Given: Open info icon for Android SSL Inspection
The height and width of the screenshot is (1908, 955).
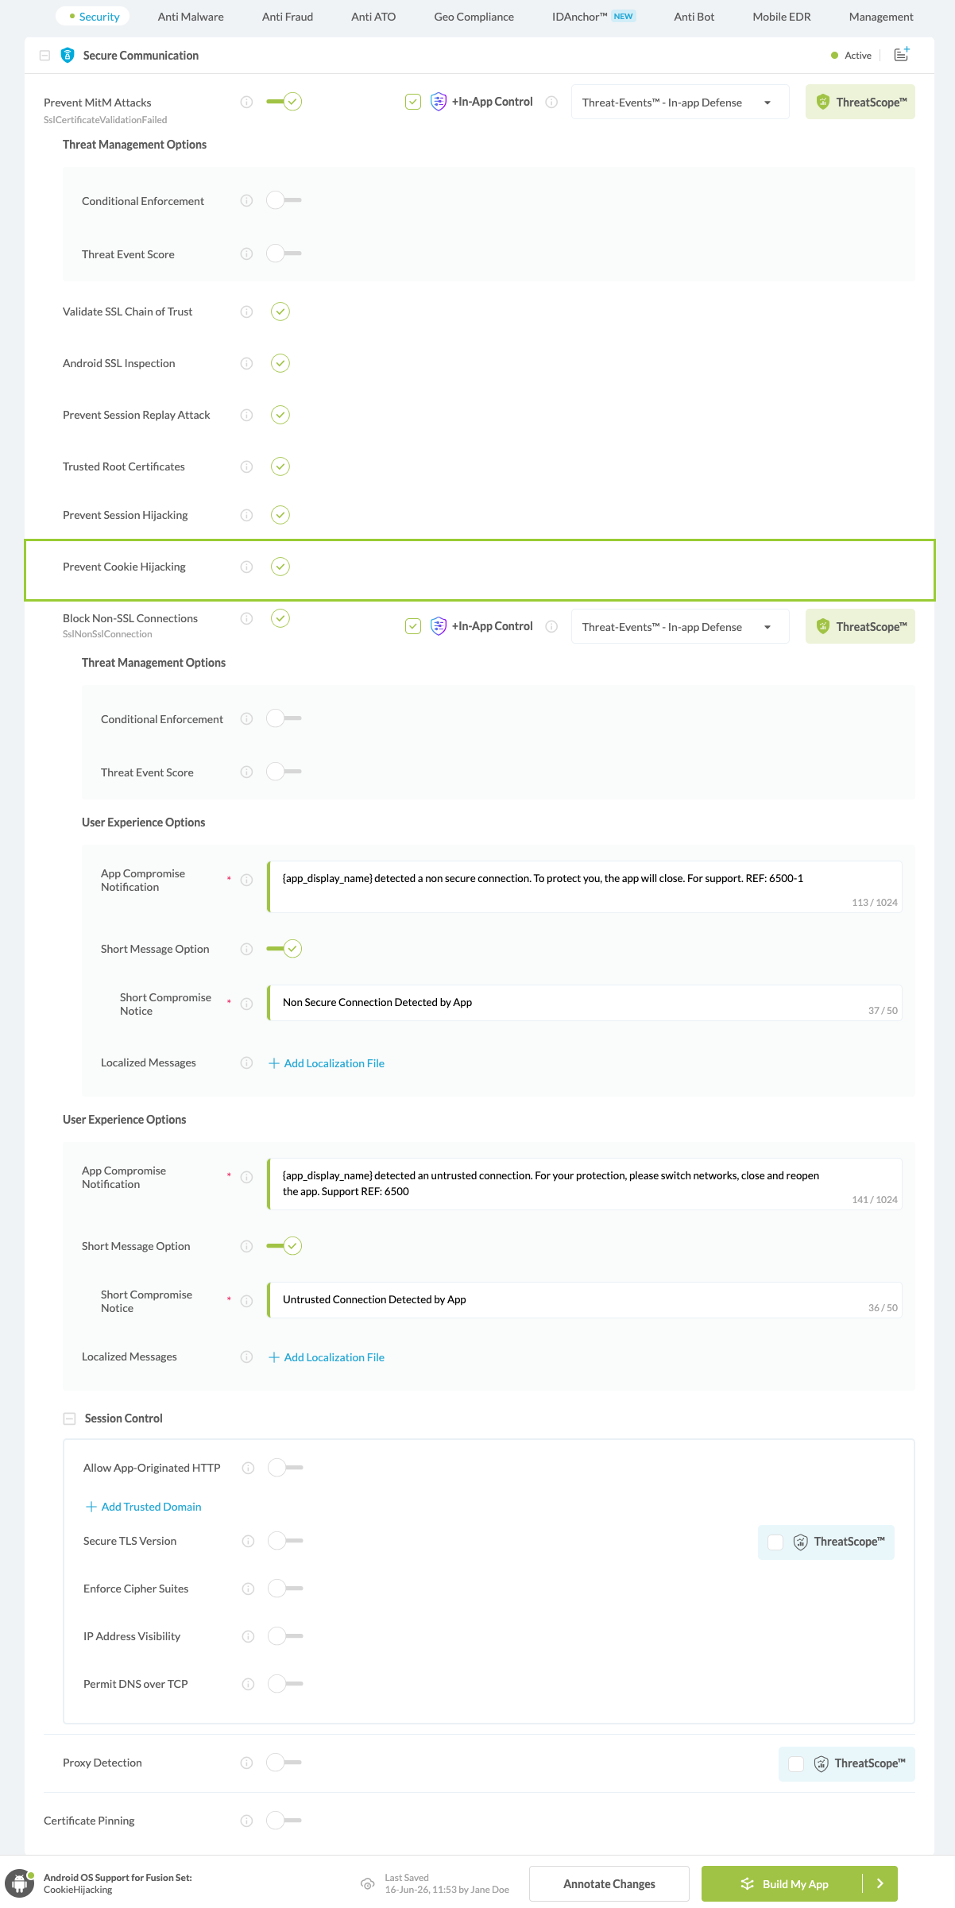Looking at the screenshot, I should click(x=246, y=363).
